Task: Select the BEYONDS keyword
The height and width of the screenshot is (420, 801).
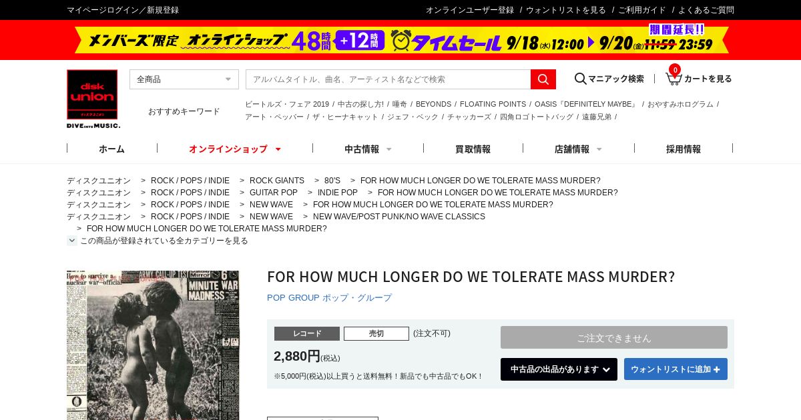Action: click(x=433, y=104)
